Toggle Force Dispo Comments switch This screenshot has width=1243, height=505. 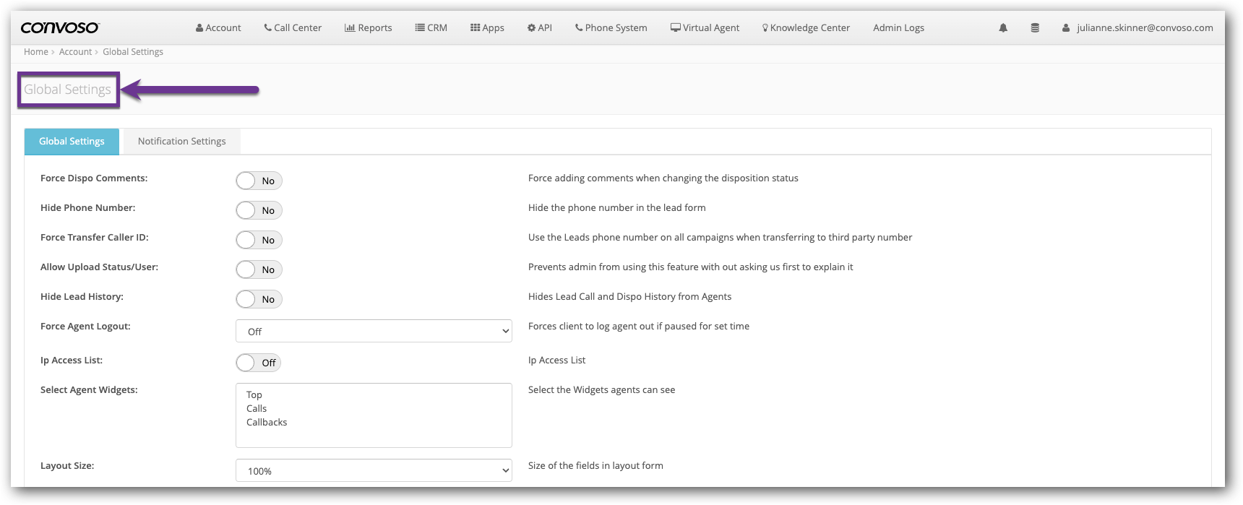[259, 181]
